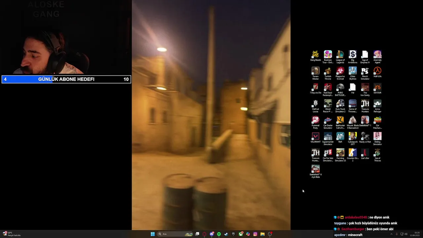Viewport: 423px width, 238px height.
Task: Select the Arma Reforger icon
Action: pyautogui.click(x=377, y=106)
